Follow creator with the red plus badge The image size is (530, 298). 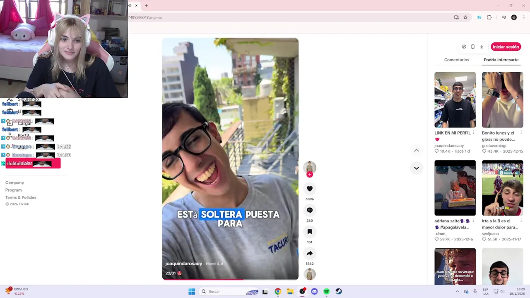click(309, 175)
